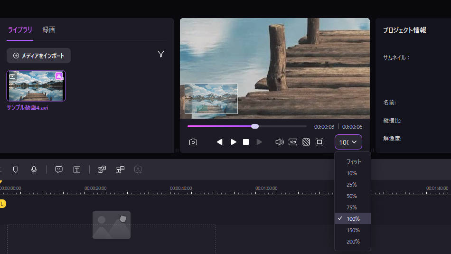451x254 pixels.
Task: Open the 16:9 aspect ratio option
Action: [x=293, y=142]
